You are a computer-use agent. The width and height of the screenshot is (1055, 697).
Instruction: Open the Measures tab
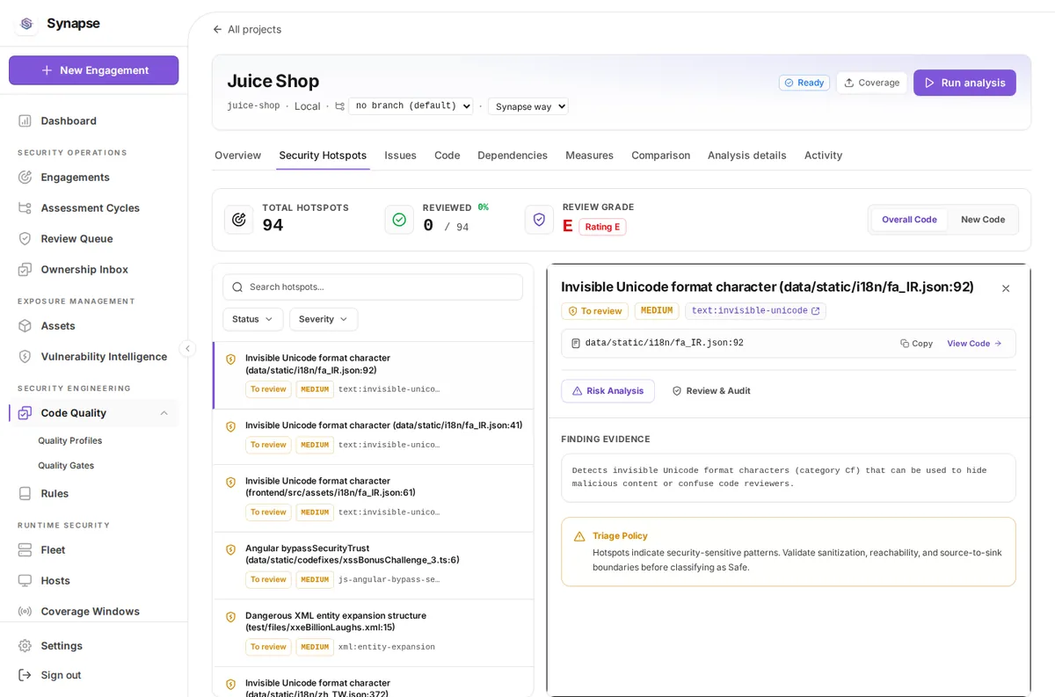[589, 155]
